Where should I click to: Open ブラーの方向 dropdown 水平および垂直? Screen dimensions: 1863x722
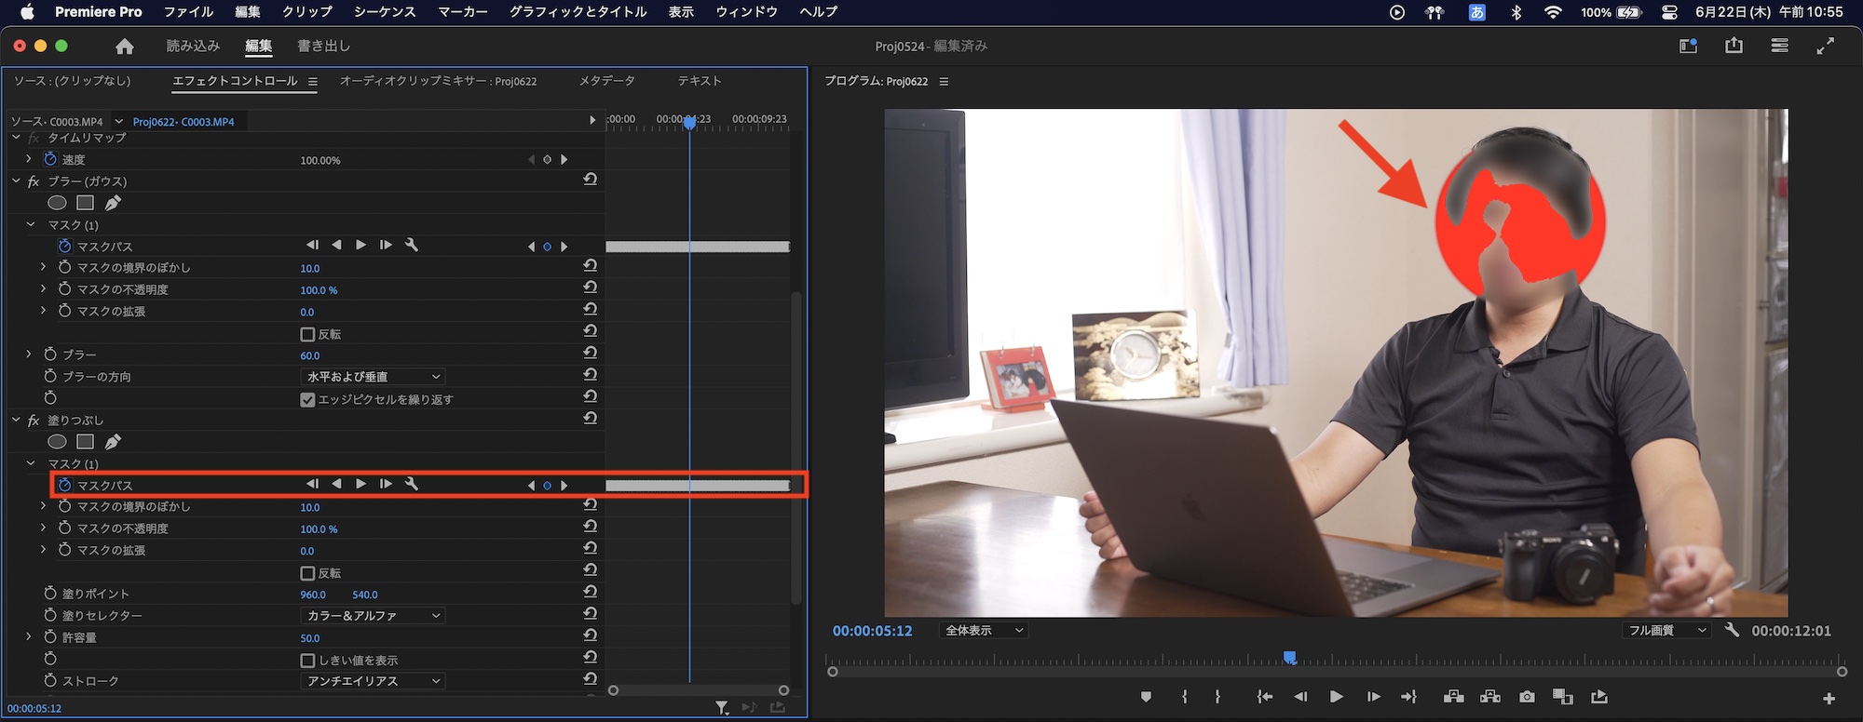(x=373, y=377)
